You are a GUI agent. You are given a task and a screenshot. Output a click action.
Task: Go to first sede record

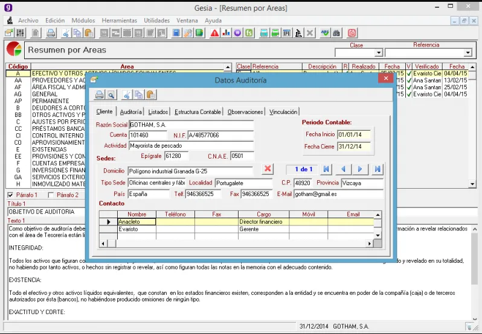point(326,169)
